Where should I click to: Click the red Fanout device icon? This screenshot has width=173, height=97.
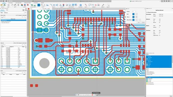pos(64,5)
